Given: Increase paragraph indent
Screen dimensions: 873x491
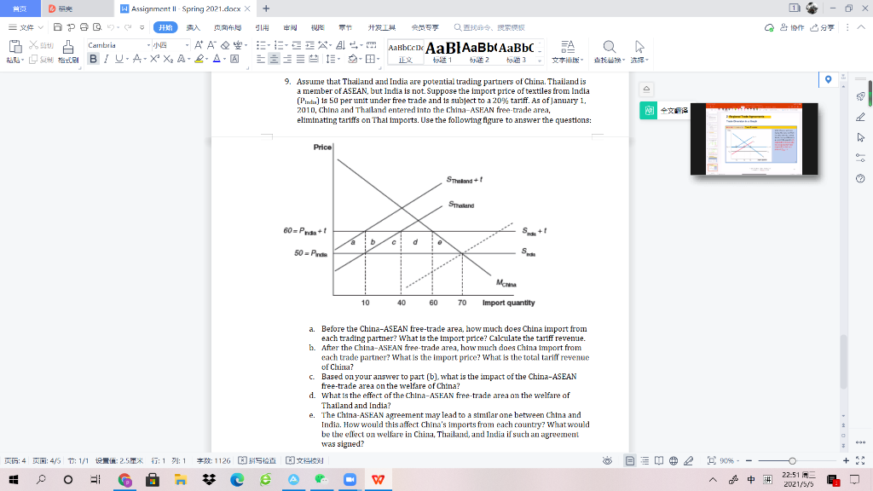Looking at the screenshot, I should tap(309, 45).
